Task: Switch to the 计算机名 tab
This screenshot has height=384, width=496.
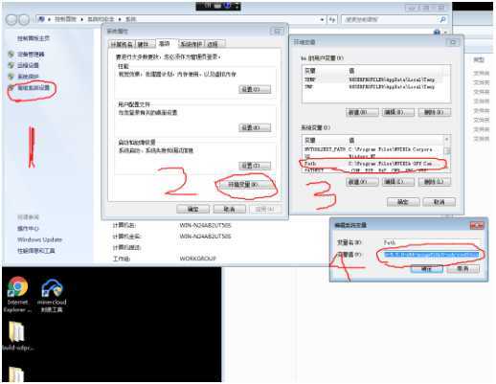Action: [122, 44]
